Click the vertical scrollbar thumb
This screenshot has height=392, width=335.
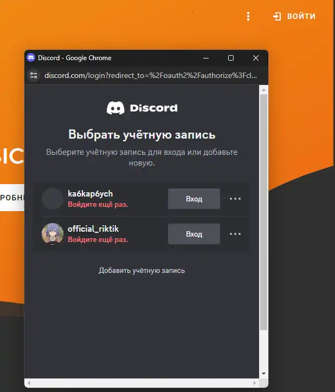pyautogui.click(x=263, y=212)
